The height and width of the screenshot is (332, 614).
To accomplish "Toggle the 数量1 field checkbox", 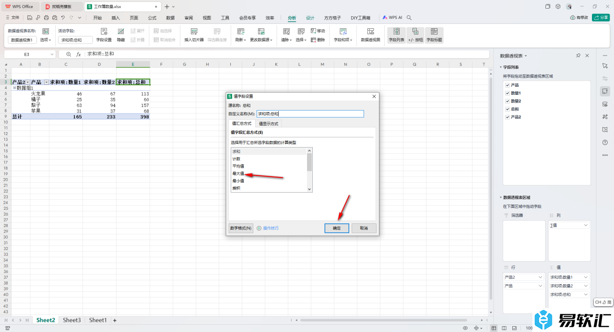I will 508,93.
